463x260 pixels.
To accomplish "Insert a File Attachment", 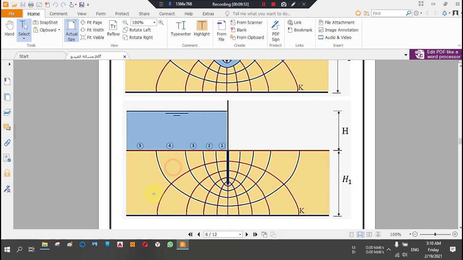I will (336, 22).
